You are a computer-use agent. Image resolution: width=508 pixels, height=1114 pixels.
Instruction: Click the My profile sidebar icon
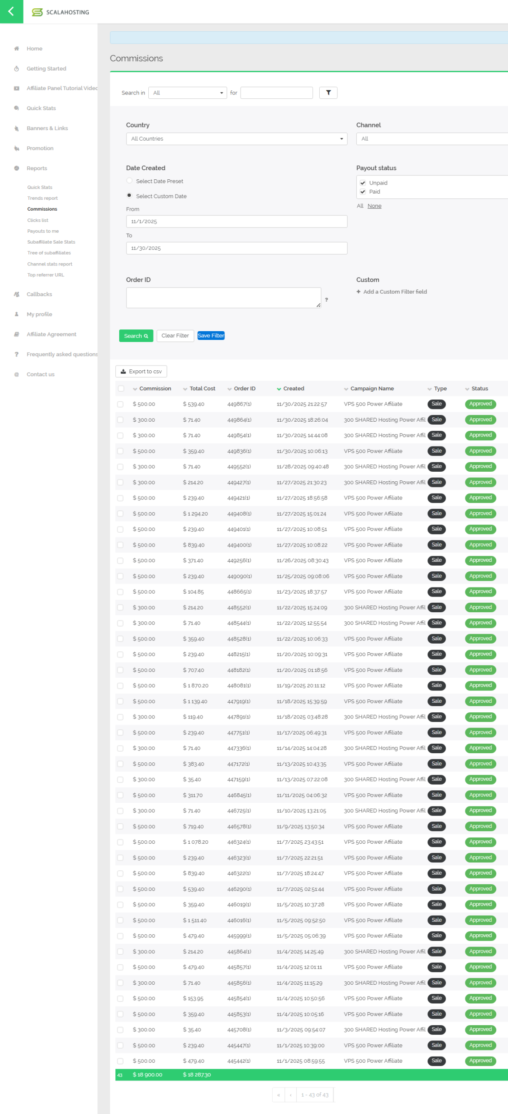pyautogui.click(x=17, y=315)
